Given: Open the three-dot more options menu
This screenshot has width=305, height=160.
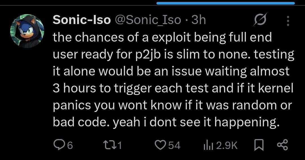Looking at the screenshot, I should pyautogui.click(x=288, y=21).
